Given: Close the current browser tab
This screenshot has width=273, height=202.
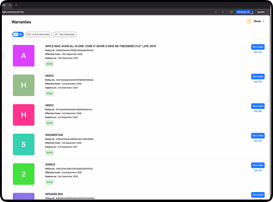Looking at the screenshot, I should click(x=10, y=5).
